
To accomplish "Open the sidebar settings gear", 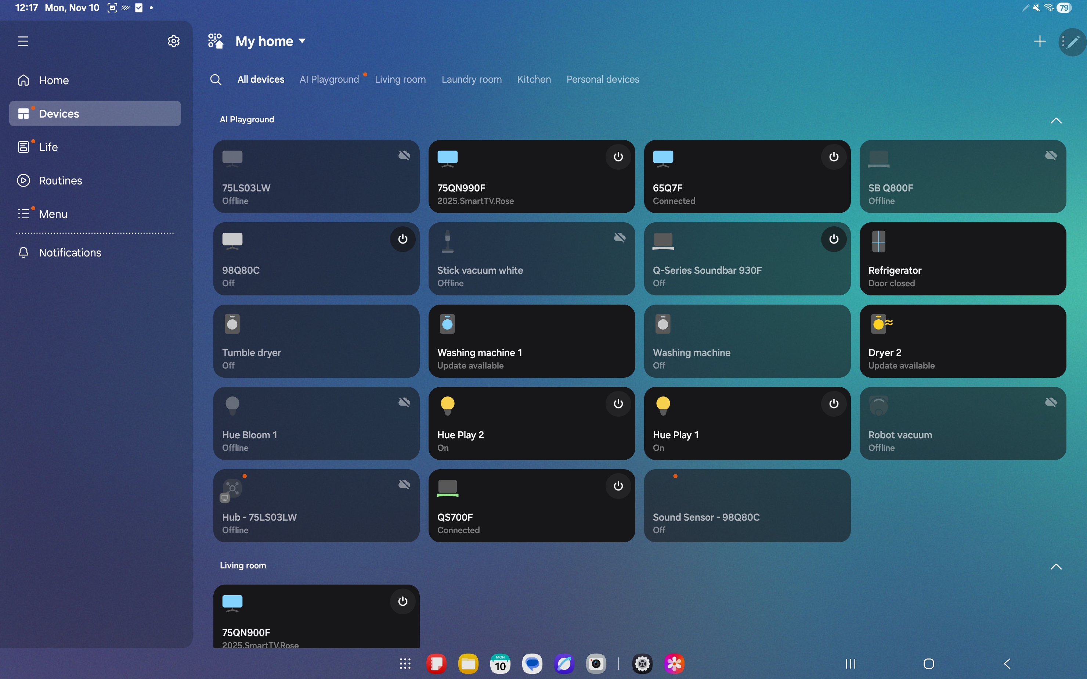I will (x=173, y=41).
